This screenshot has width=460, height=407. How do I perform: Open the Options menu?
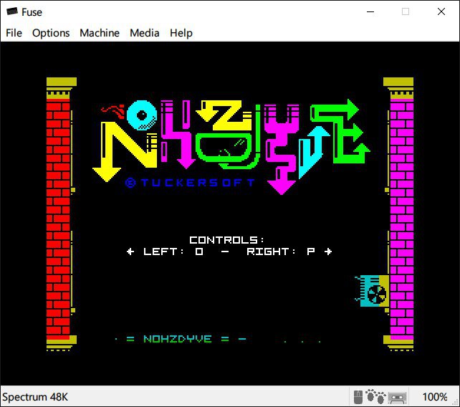(x=51, y=33)
